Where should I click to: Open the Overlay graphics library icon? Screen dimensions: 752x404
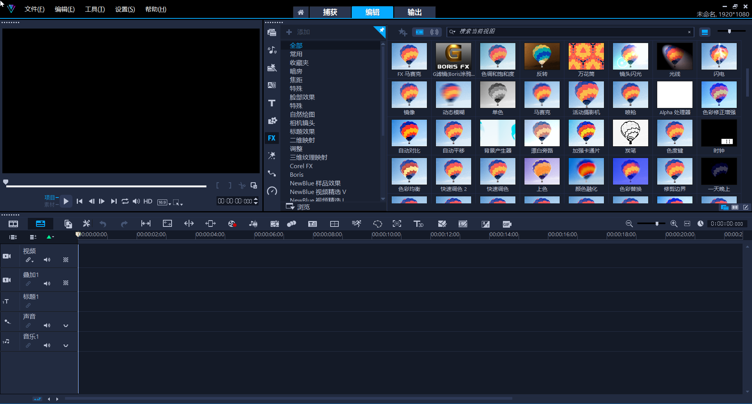tap(272, 120)
